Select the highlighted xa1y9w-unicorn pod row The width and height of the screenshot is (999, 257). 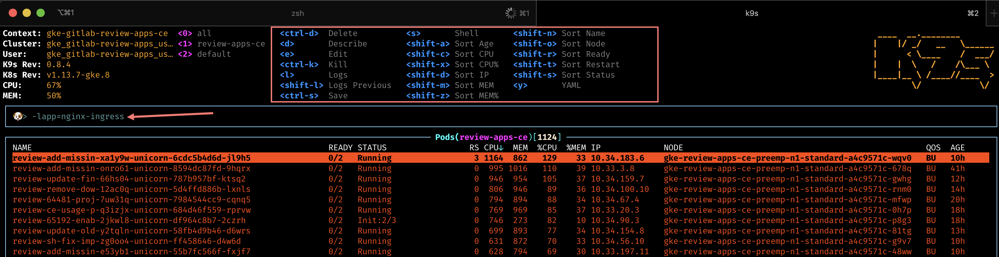[x=132, y=158]
